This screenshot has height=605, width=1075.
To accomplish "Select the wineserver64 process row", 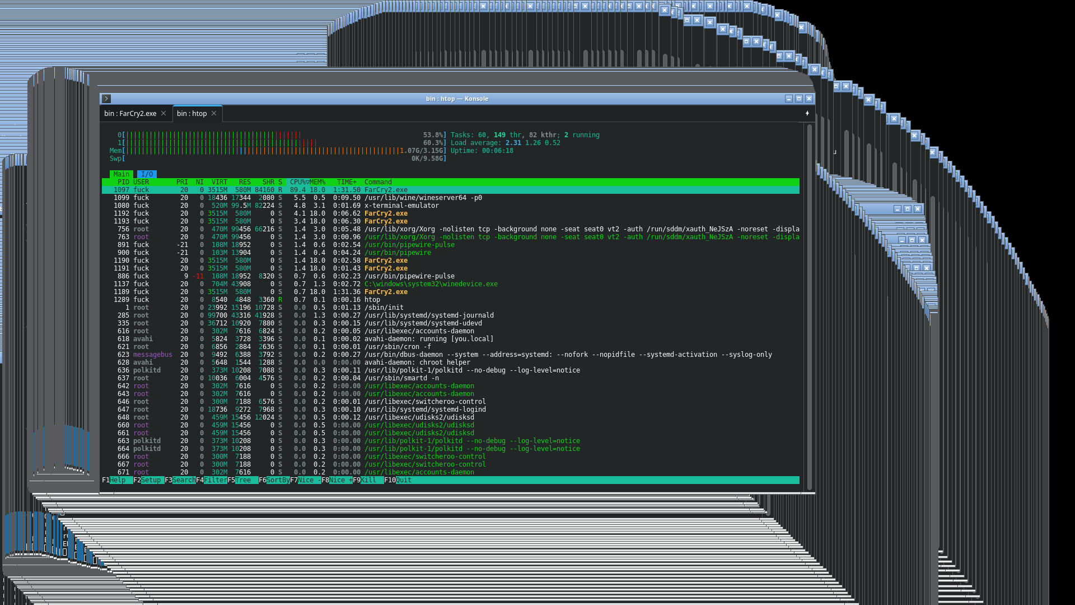I will [x=451, y=198].
